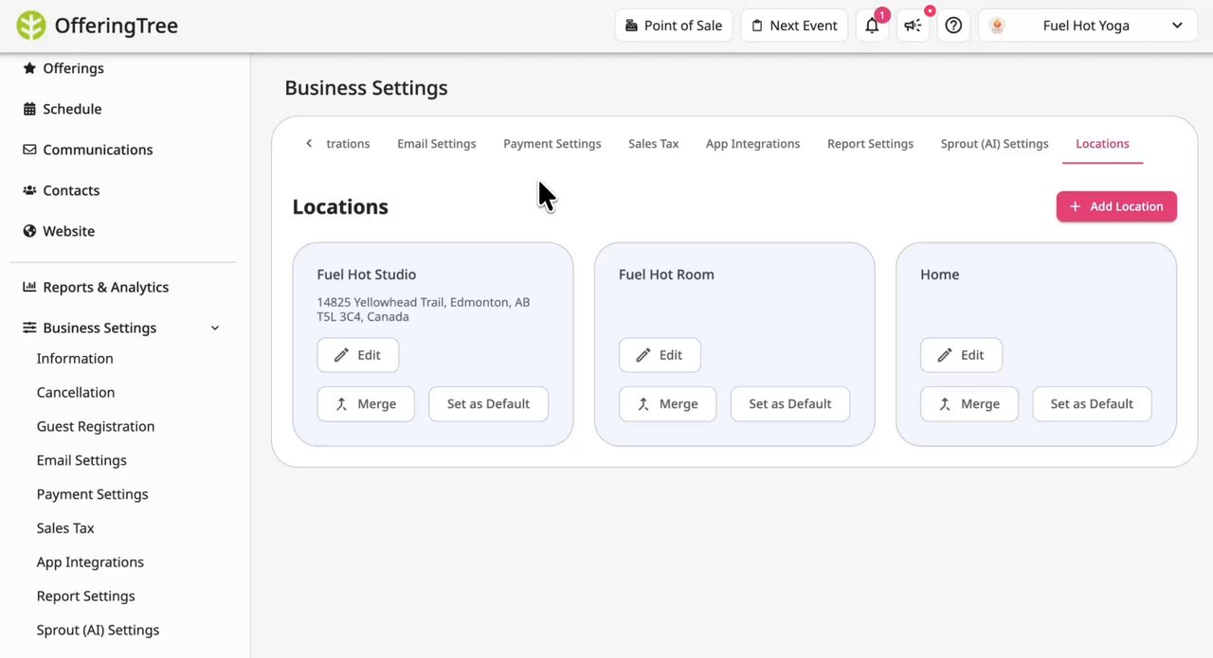Set Fuel Hot Room as default

tap(789, 403)
